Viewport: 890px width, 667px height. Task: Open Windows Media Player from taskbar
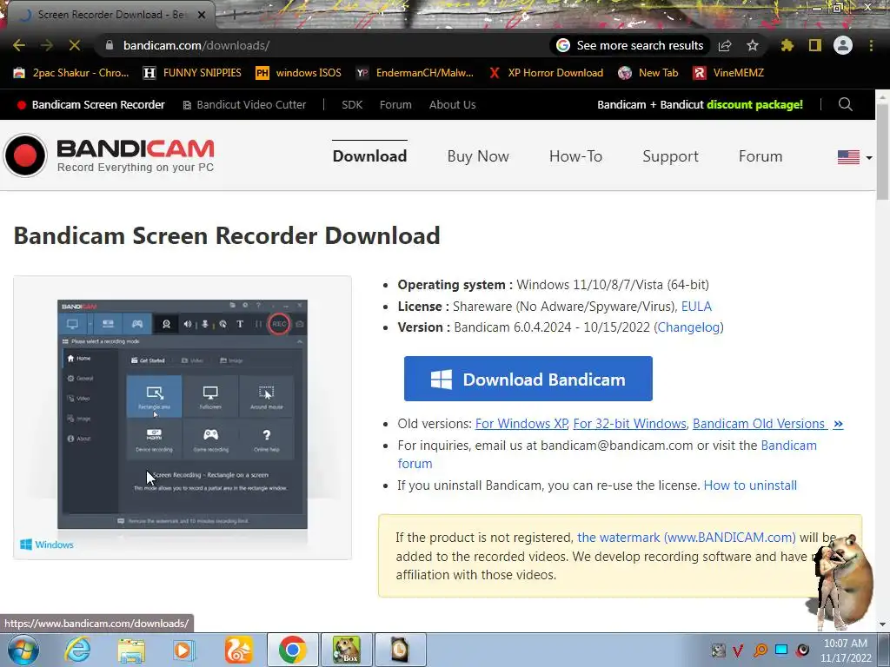tap(184, 650)
